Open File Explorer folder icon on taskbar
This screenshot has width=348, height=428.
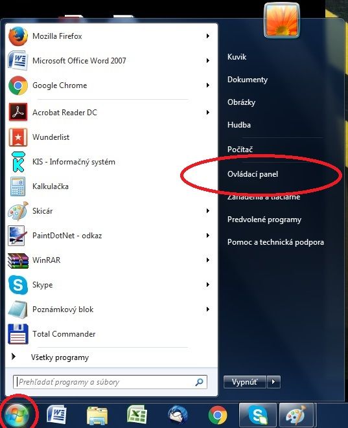(x=97, y=416)
